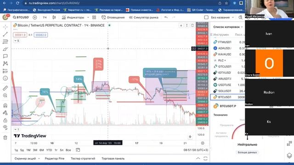Open the Тестер стратегий tab
This screenshot has width=294, height=165.
pyautogui.click(x=83, y=159)
